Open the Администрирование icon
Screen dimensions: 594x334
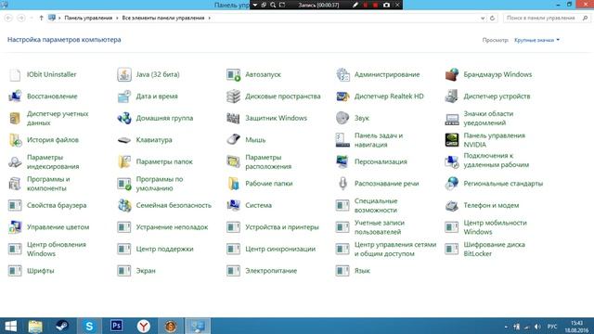[342, 74]
